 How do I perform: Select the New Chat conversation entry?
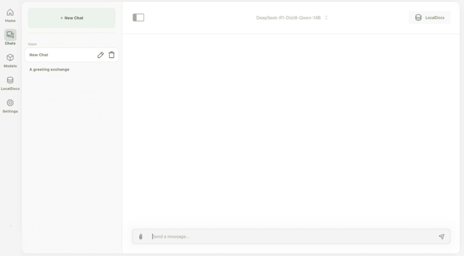click(72, 55)
